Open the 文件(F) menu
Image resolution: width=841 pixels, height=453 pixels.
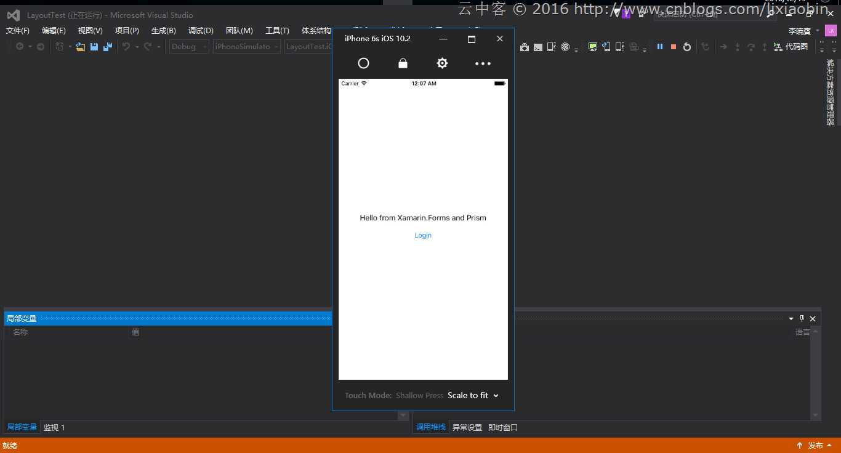pyautogui.click(x=18, y=31)
